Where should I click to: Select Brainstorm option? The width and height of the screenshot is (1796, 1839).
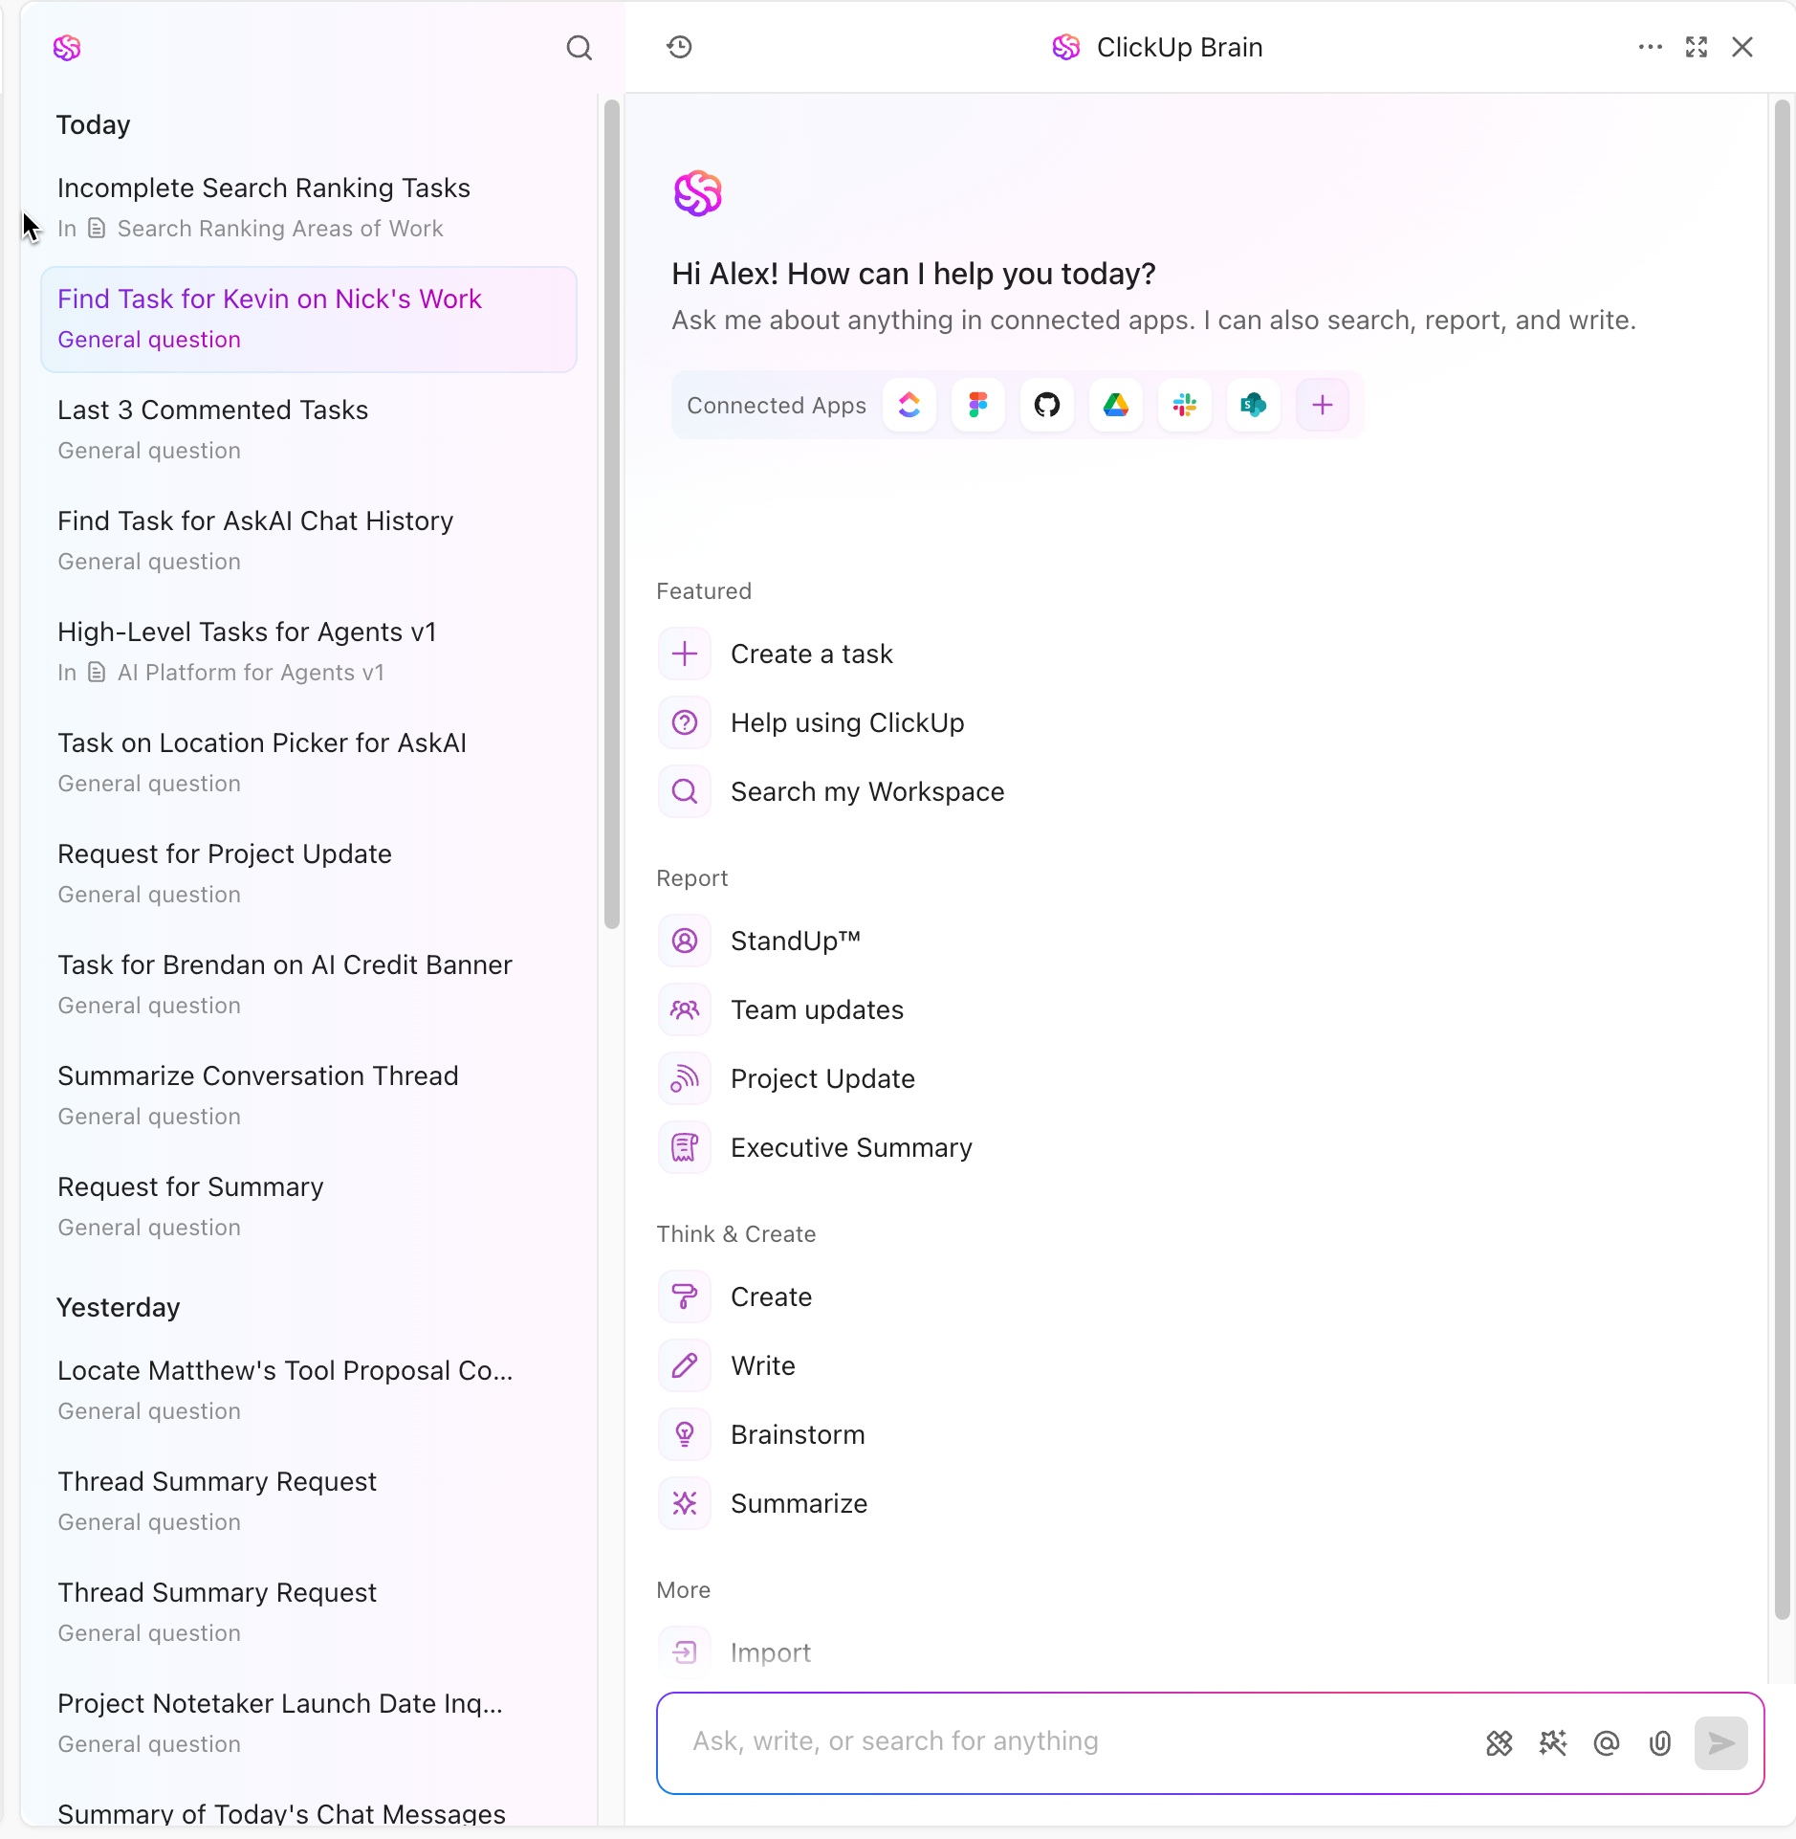(798, 1434)
